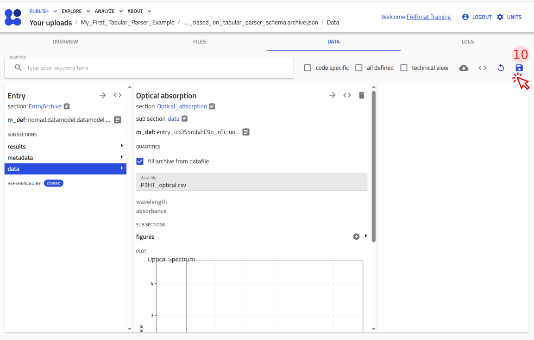The image size is (534, 340).
Task: Delete the Optical absorption section
Action: pos(362,95)
